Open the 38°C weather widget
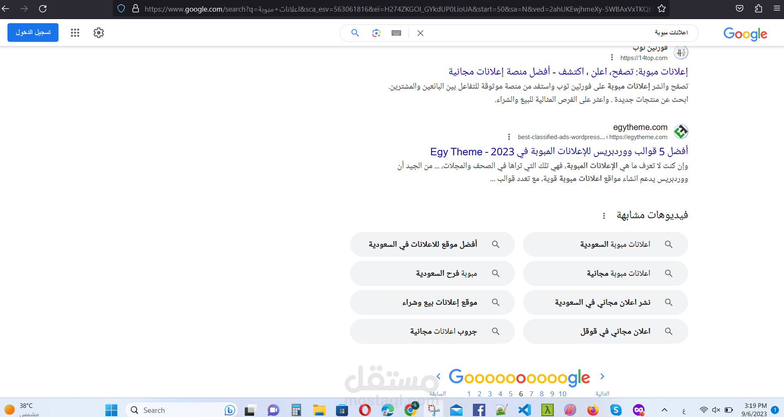Viewport: 784px width, 417px height. (21, 410)
